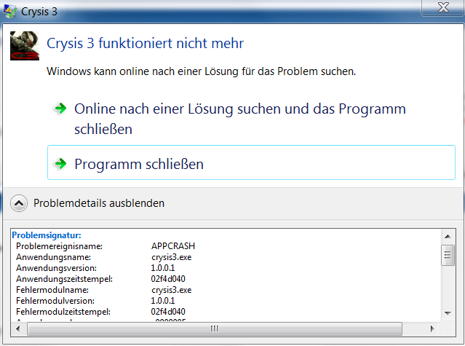Collapse details with the round chevron button

point(19,203)
